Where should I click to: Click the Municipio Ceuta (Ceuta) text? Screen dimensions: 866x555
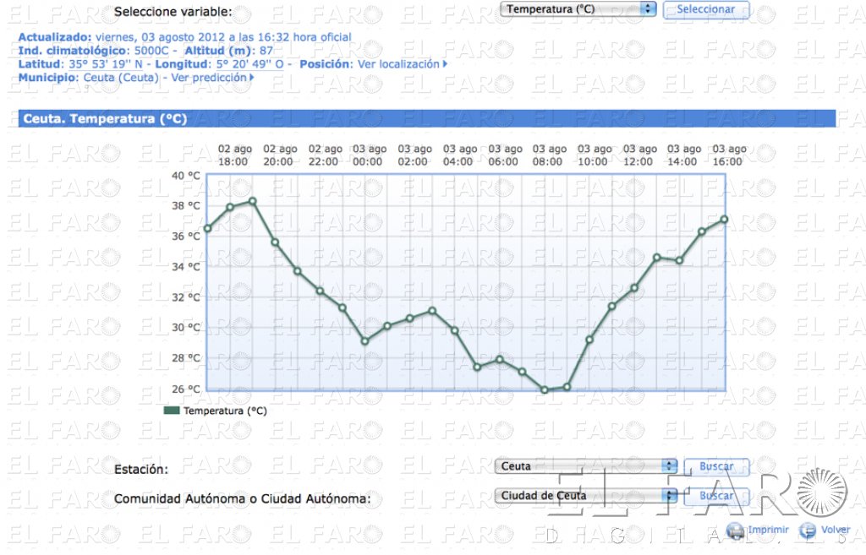tap(121, 78)
